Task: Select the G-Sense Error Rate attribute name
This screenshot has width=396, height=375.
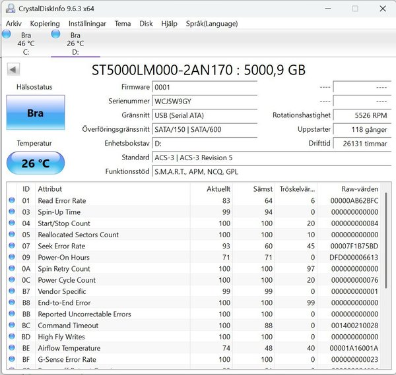Action: [x=67, y=360]
